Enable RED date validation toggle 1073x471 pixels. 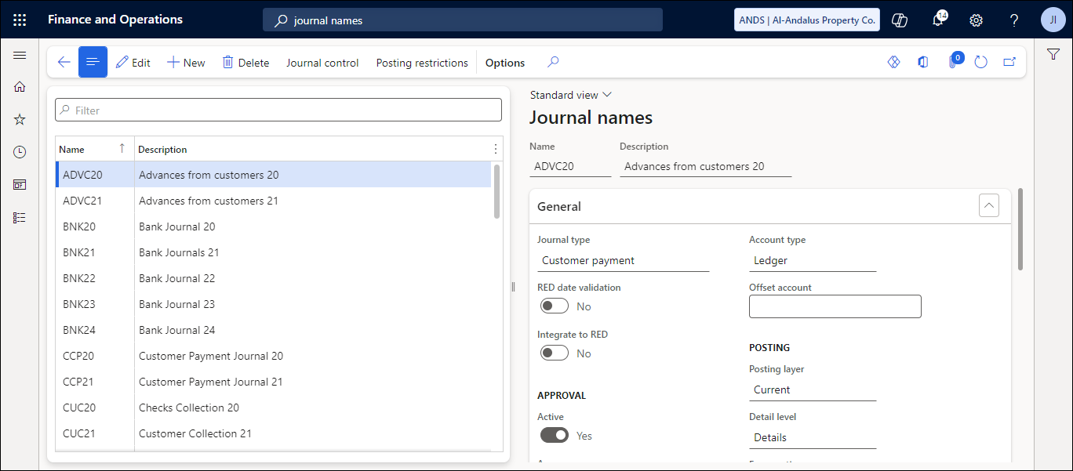click(x=555, y=306)
